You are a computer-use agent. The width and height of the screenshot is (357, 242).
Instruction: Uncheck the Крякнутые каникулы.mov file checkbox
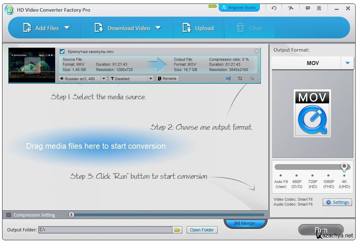point(62,52)
